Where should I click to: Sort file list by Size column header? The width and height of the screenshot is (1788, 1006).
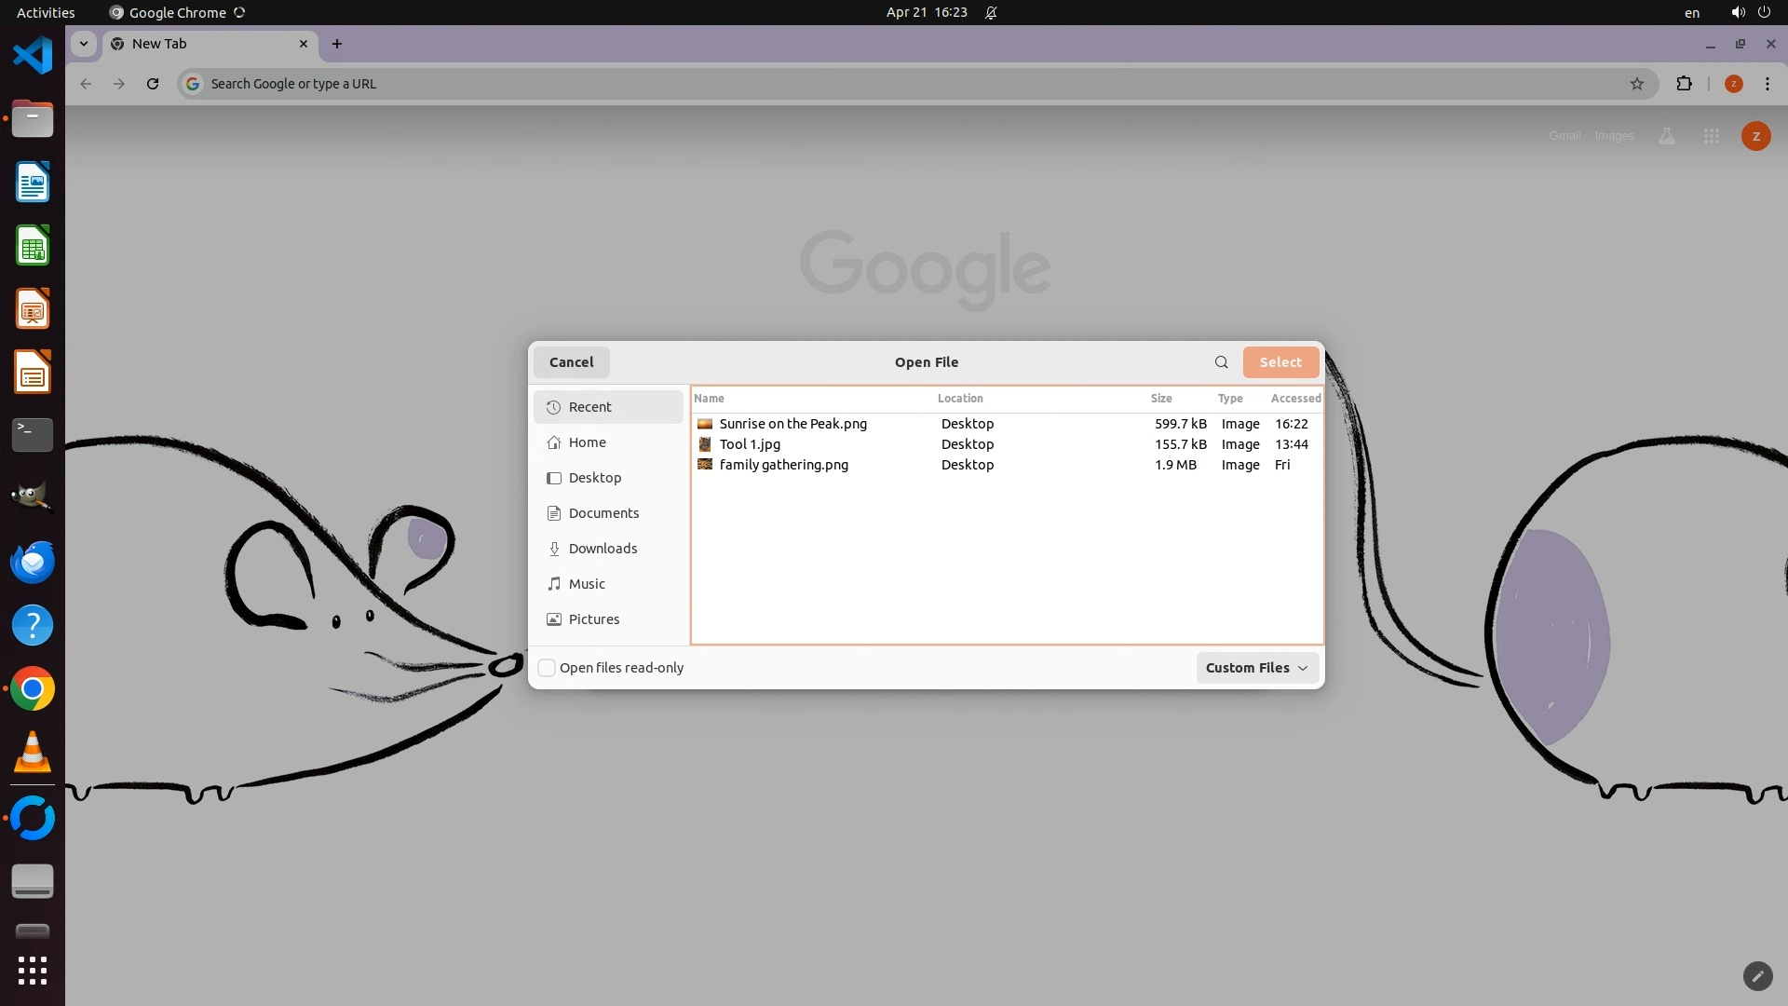pyautogui.click(x=1161, y=399)
